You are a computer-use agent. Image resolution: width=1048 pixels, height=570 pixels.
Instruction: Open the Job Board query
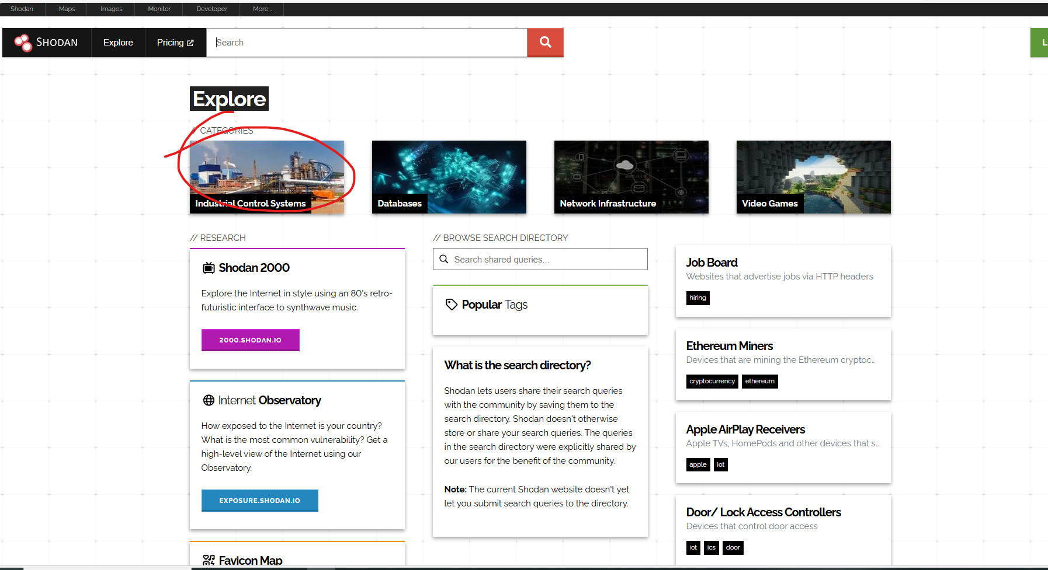tap(712, 263)
